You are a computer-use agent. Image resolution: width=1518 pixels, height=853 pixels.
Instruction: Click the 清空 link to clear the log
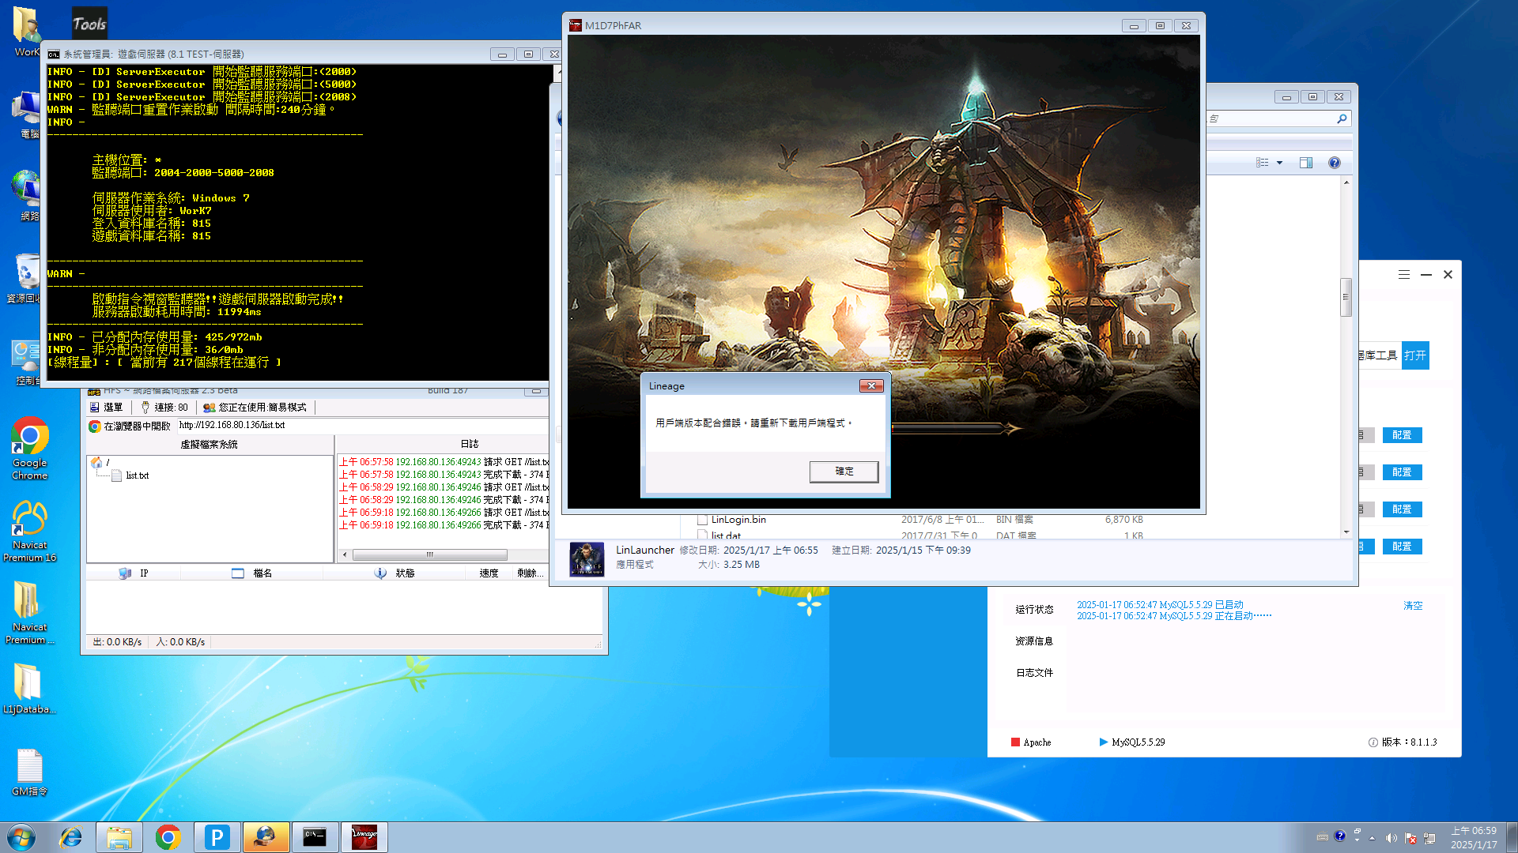point(1413,606)
